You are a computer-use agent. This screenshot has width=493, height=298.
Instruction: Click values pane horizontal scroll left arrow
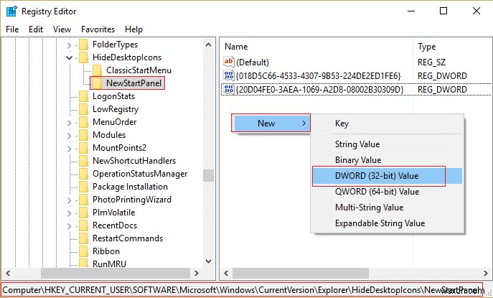(226, 273)
